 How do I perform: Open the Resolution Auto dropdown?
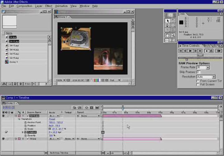pos(213,77)
